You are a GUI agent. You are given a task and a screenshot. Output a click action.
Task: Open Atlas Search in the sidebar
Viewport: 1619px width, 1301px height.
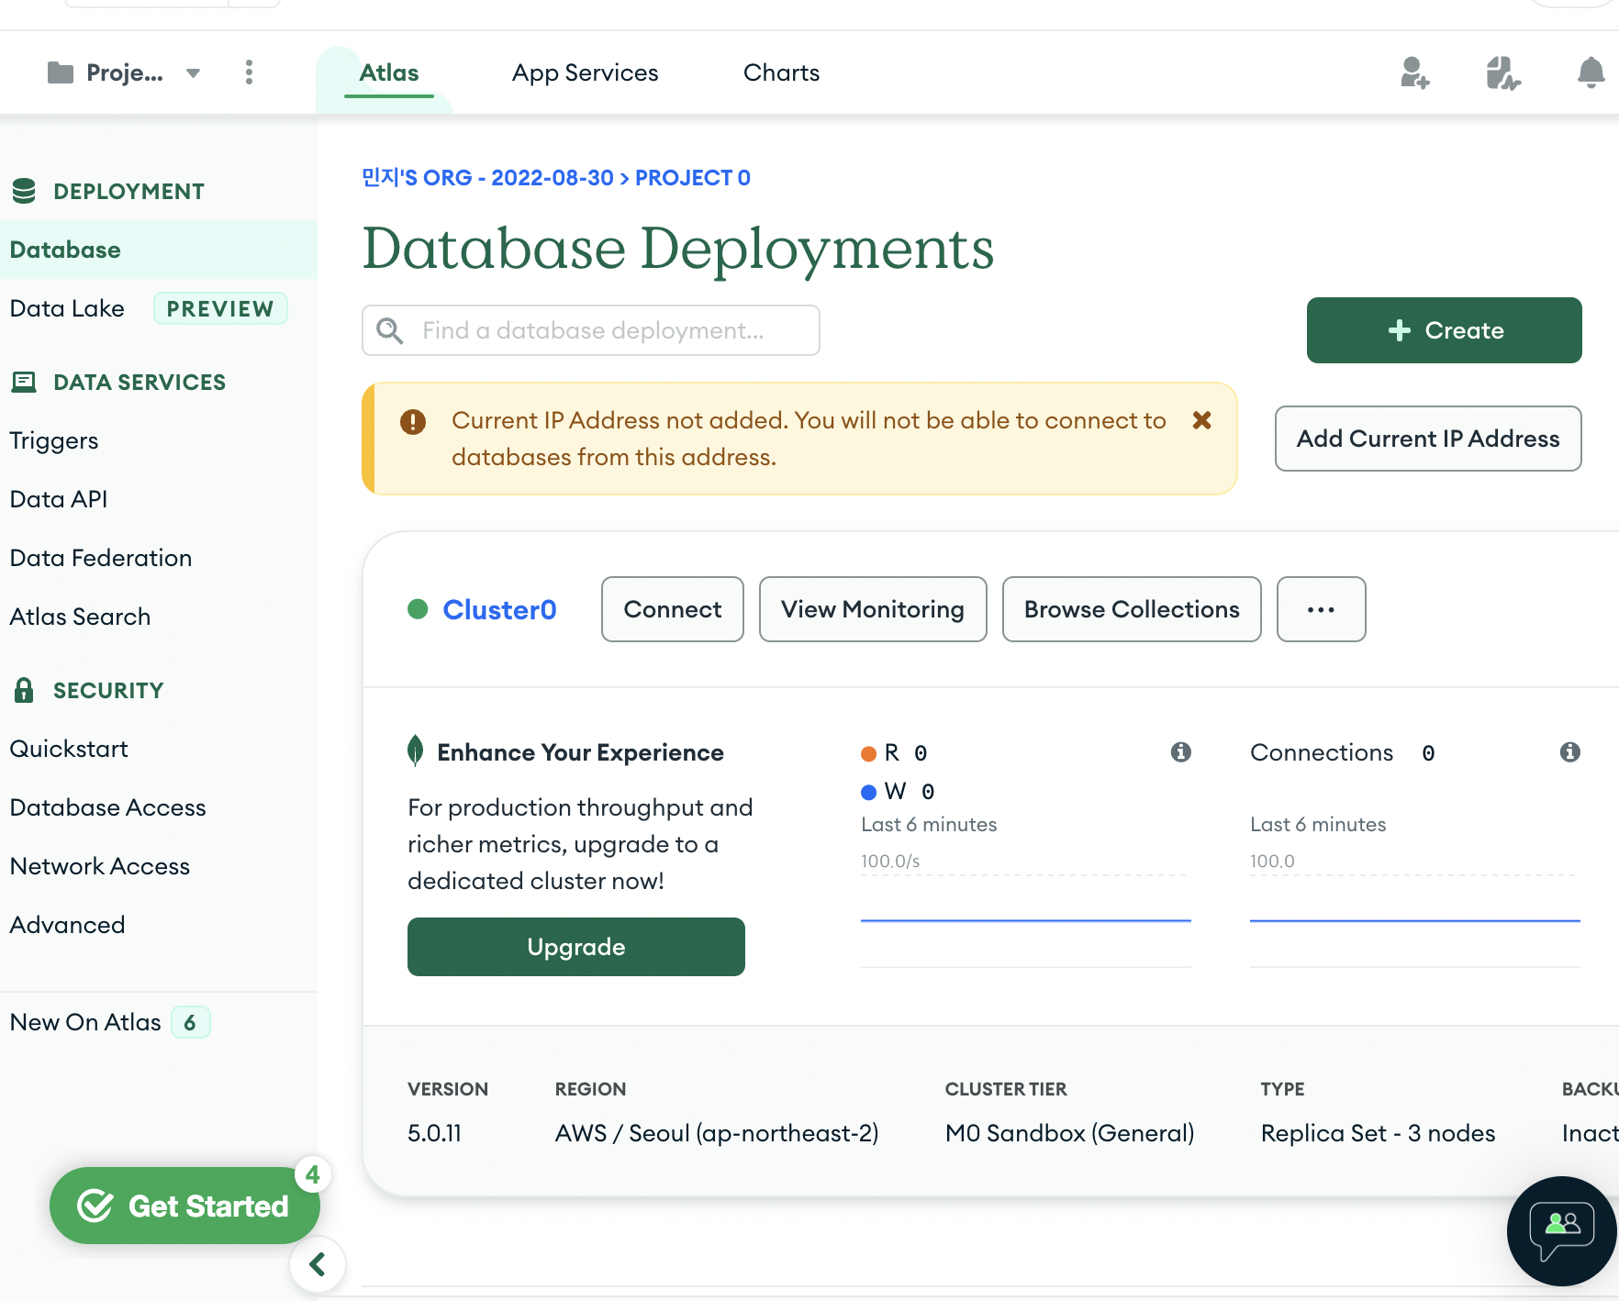click(80, 617)
